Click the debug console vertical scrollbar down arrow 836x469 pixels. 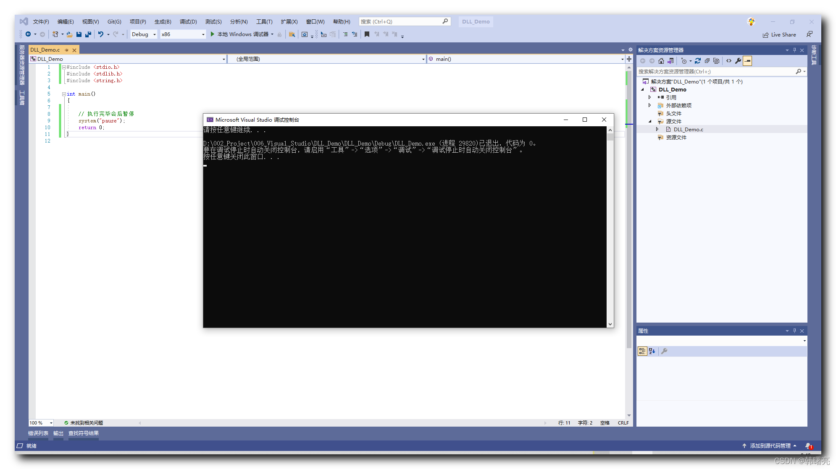coord(610,324)
